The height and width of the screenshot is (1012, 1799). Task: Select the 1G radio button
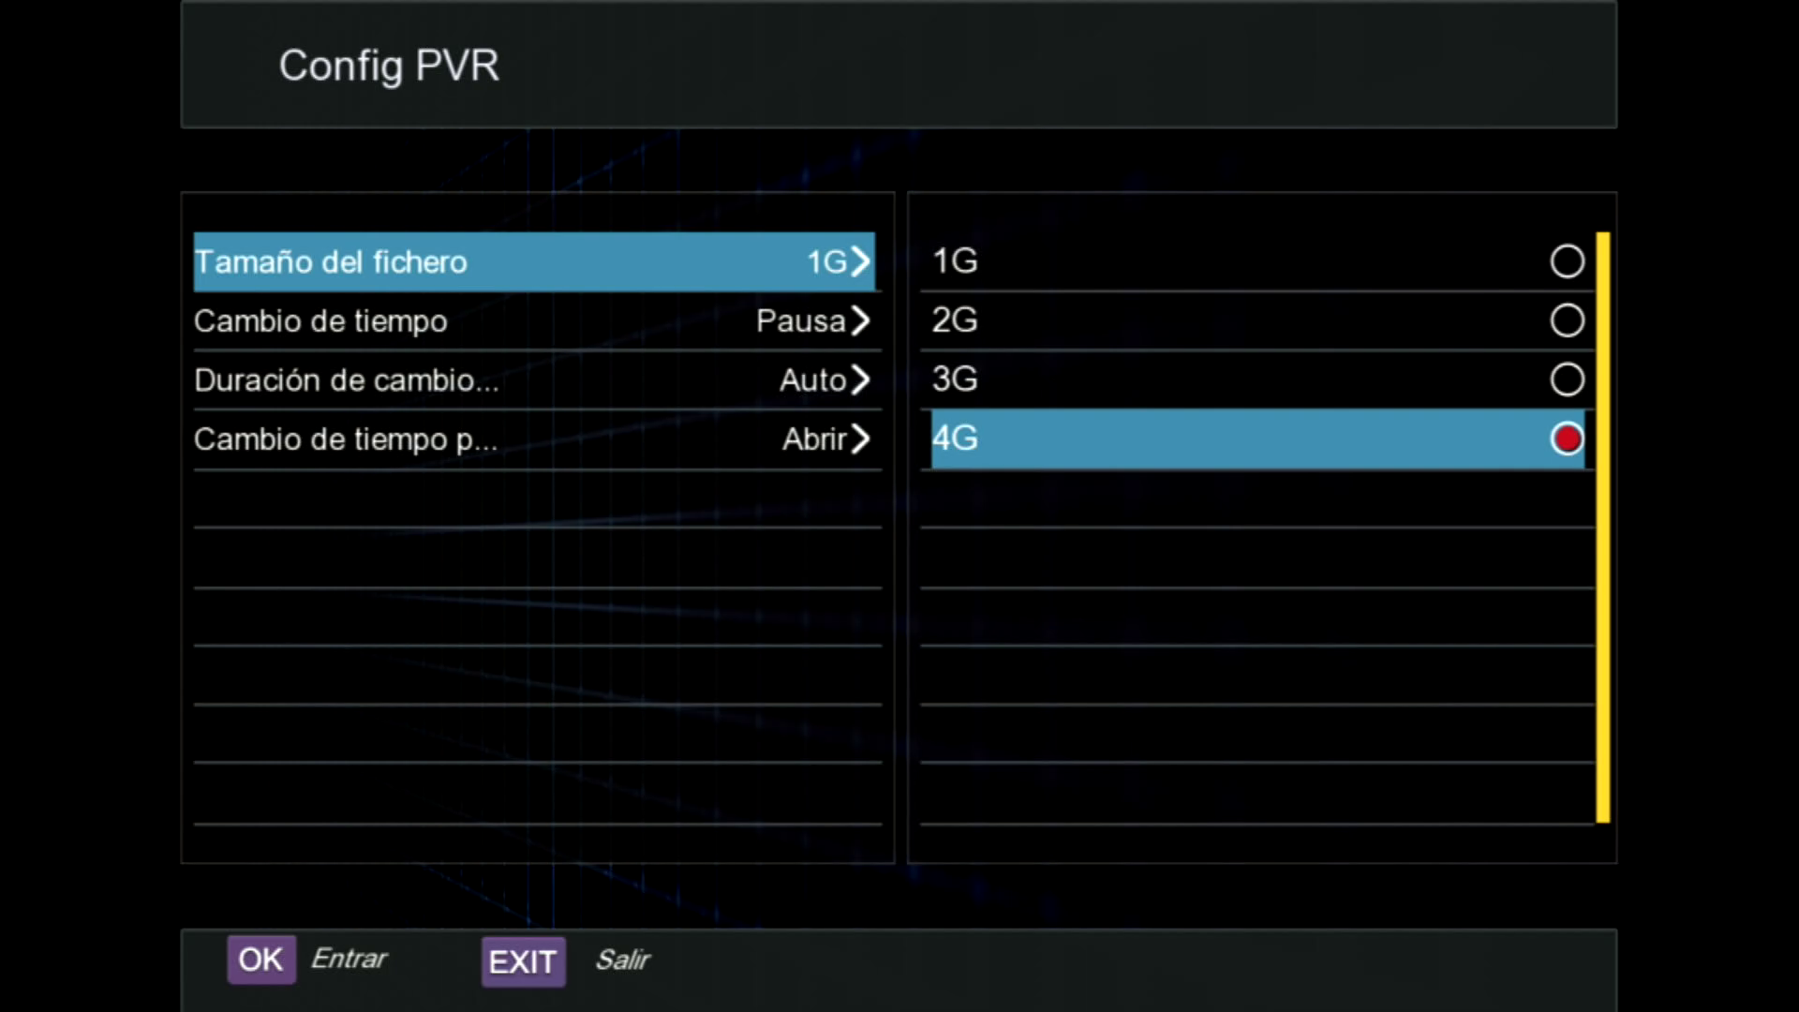[1567, 261]
